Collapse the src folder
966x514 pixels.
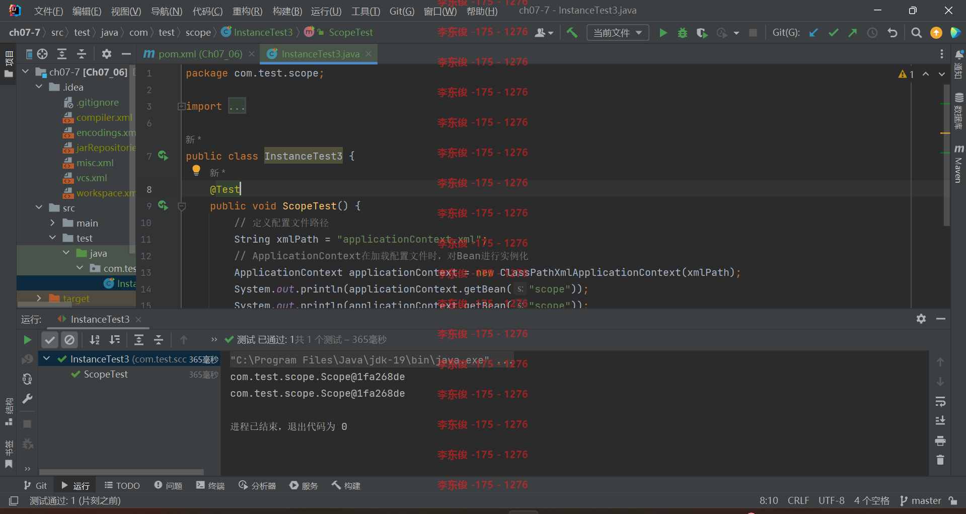point(39,208)
